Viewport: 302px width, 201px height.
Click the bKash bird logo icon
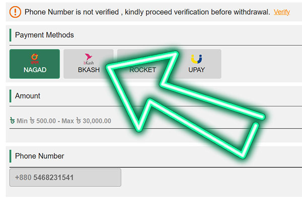tap(89, 58)
